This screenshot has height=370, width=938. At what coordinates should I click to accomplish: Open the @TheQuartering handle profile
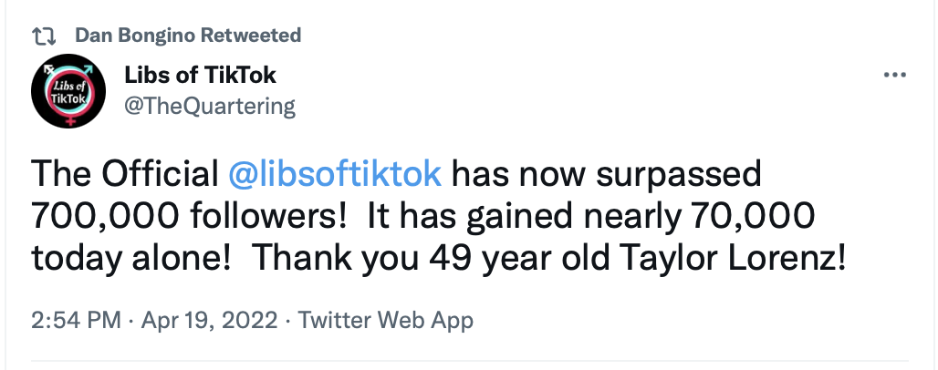210,107
